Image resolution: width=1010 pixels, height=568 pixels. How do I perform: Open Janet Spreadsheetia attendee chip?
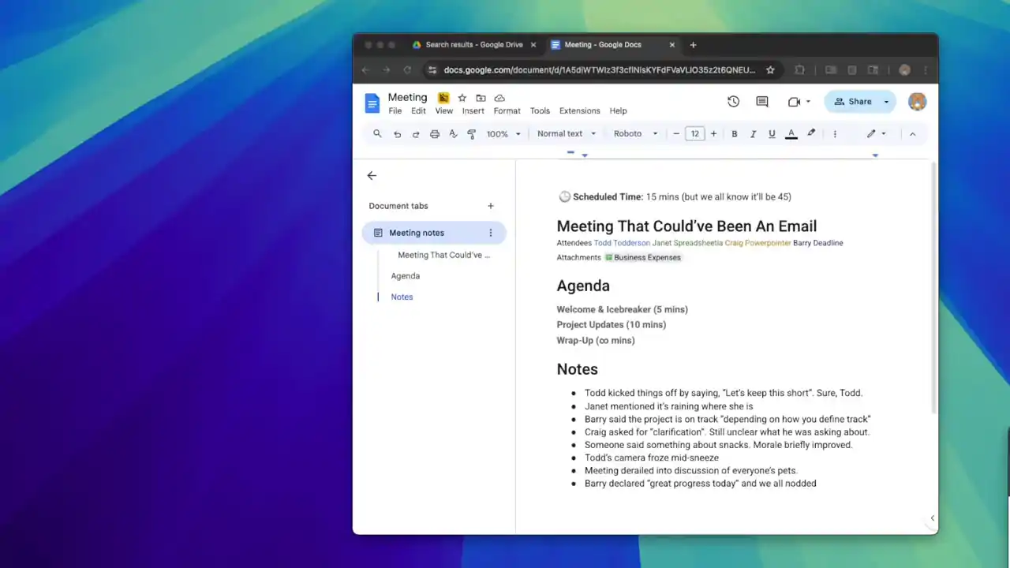pyautogui.click(x=687, y=243)
